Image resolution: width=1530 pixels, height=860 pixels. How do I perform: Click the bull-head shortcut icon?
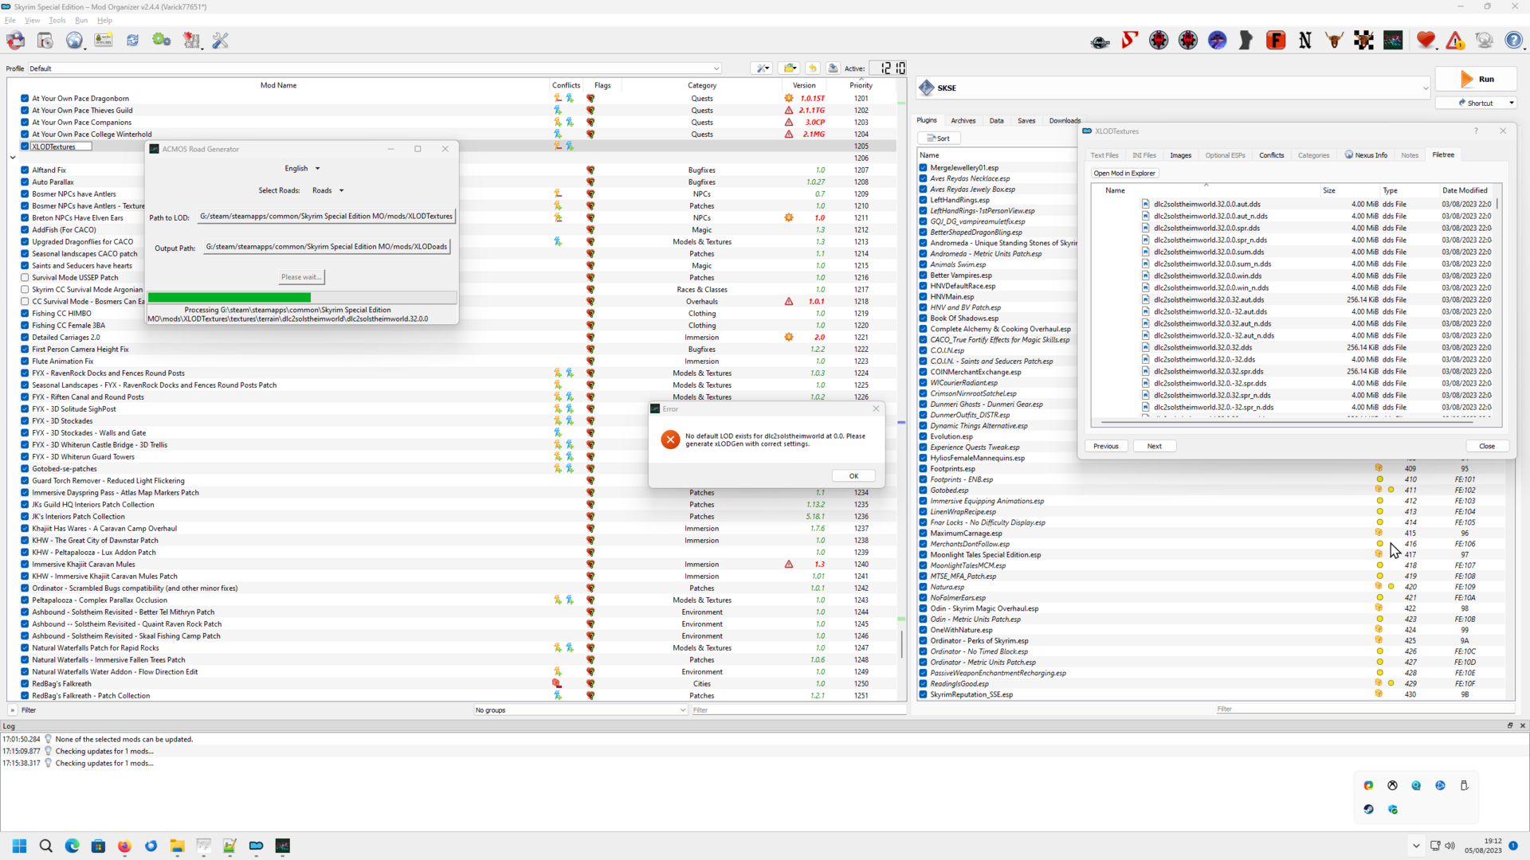pyautogui.click(x=1334, y=40)
